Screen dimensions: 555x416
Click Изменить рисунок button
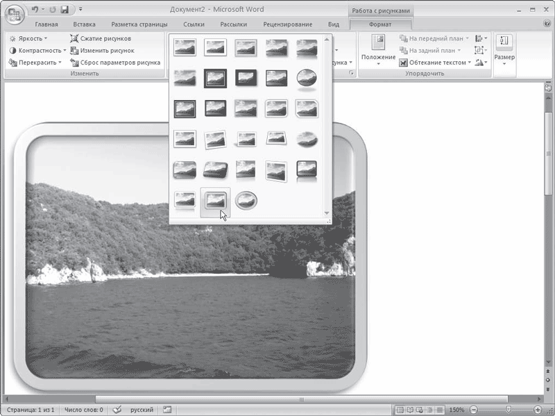point(102,50)
